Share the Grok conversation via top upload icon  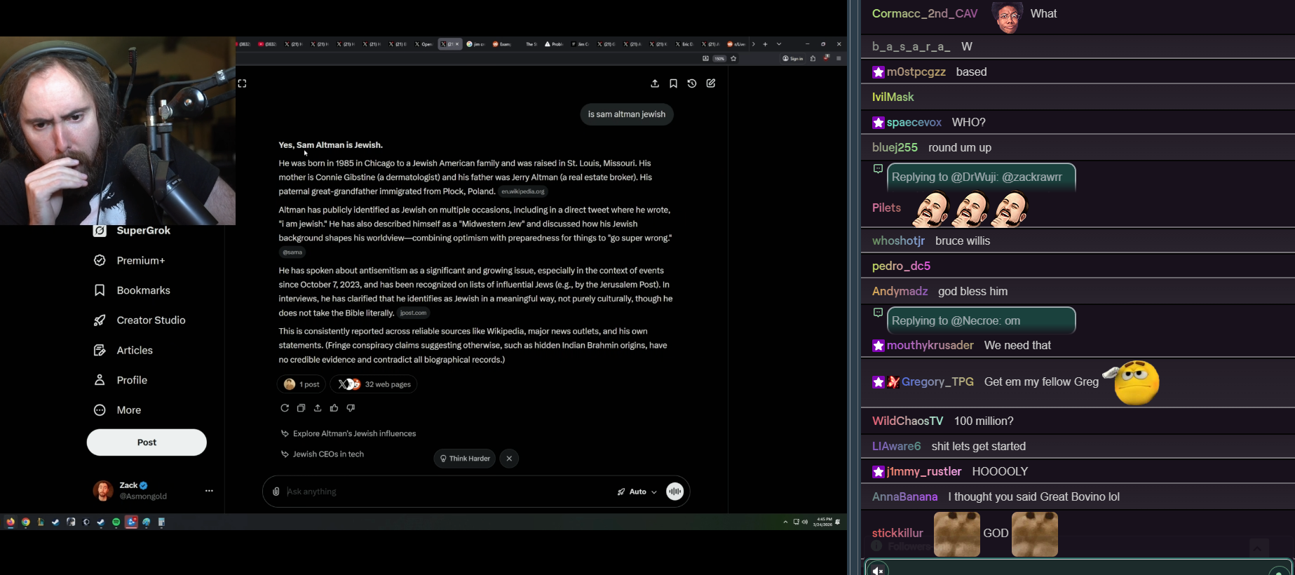click(655, 83)
